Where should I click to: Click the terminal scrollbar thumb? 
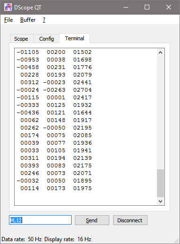tap(160, 183)
